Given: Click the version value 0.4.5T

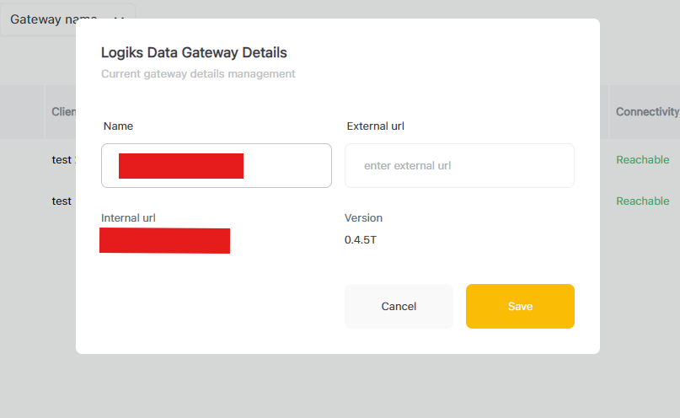Looking at the screenshot, I should click(361, 239).
